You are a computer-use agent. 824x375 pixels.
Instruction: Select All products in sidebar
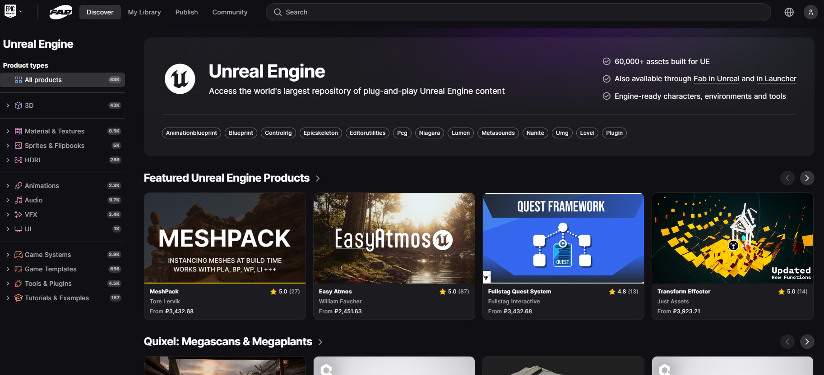63,80
